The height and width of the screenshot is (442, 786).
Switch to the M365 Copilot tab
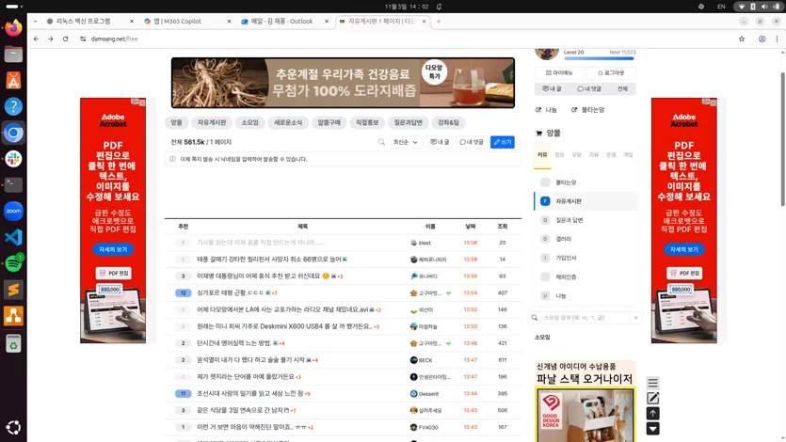(x=187, y=21)
